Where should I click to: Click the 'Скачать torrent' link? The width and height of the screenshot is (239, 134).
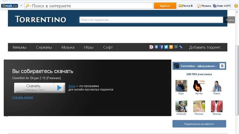(x=22, y=98)
